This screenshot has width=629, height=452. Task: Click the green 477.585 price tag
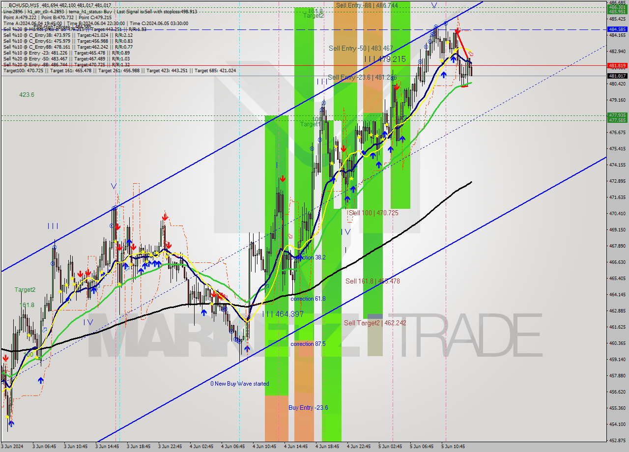pos(618,120)
